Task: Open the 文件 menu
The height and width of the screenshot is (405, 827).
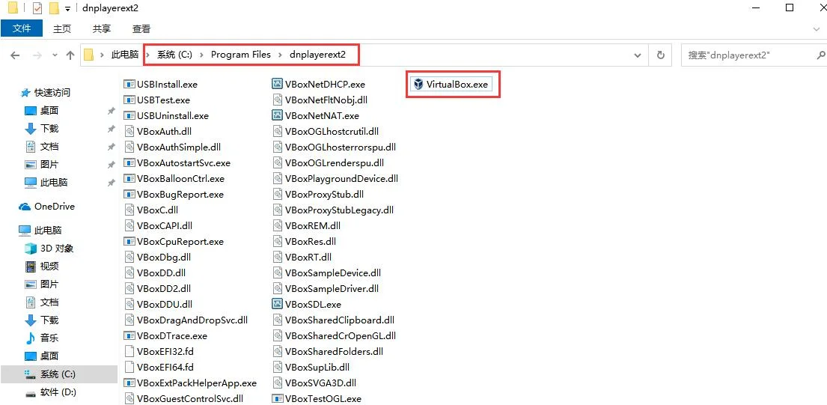Action: click(22, 28)
